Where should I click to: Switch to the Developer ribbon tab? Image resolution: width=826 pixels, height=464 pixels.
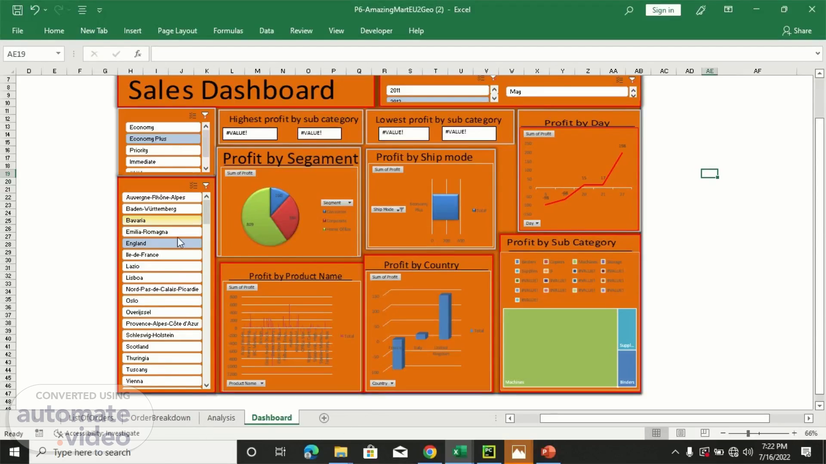376,31
